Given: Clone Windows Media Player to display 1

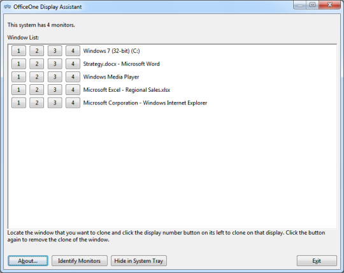Looking at the screenshot, I should click(x=18, y=77).
